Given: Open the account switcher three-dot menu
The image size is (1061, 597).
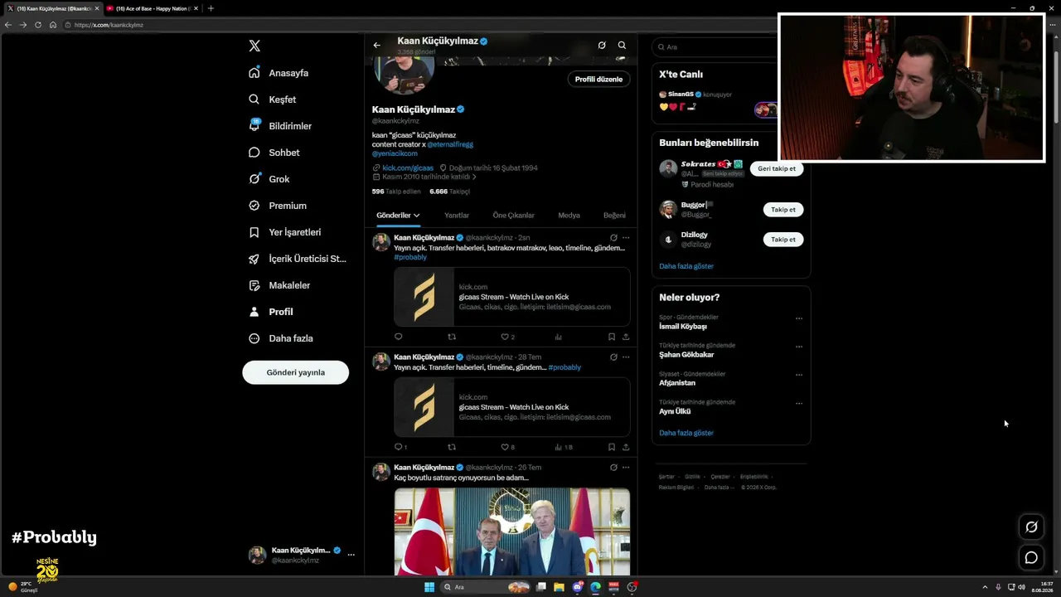Looking at the screenshot, I should 351,555.
